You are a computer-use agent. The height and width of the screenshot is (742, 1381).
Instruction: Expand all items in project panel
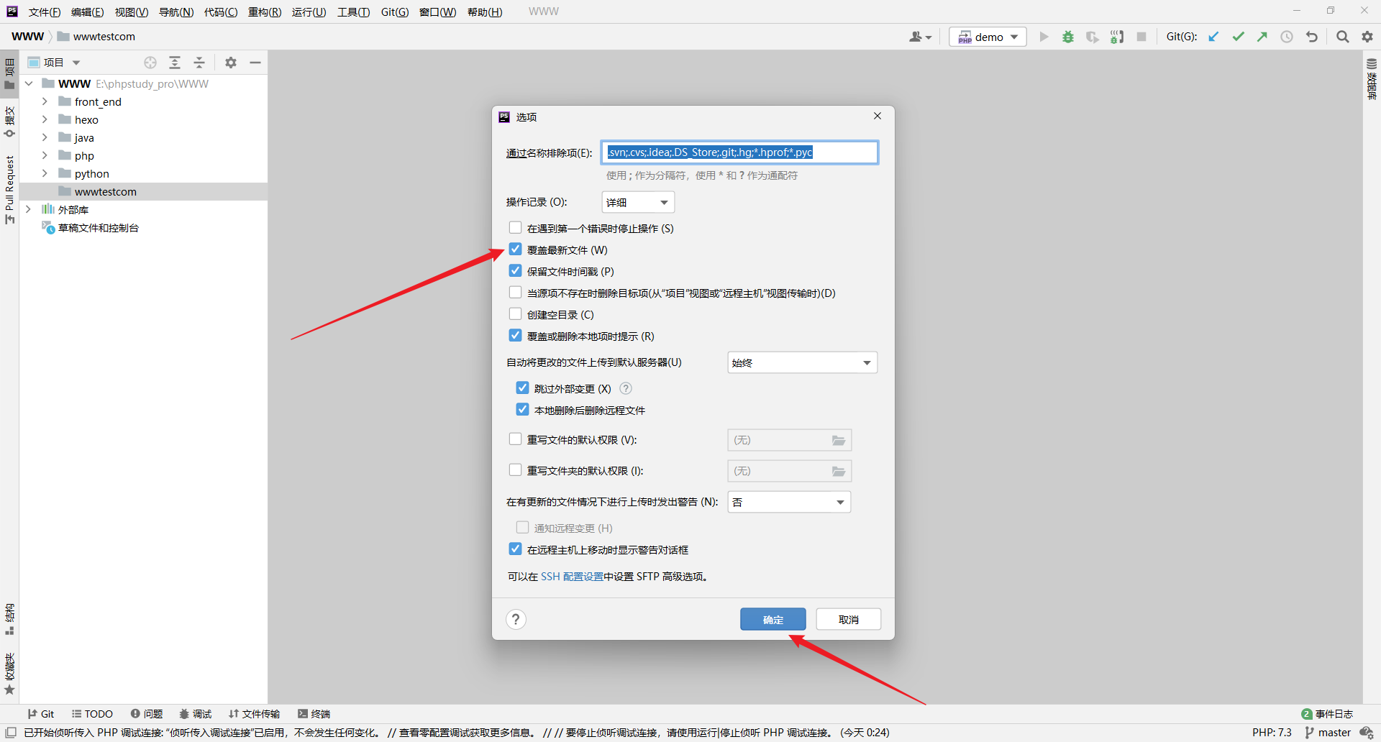[x=175, y=63]
